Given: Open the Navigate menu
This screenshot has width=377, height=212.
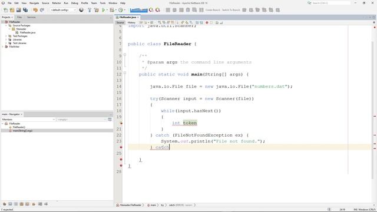Looking at the screenshot, I should point(34,3).
